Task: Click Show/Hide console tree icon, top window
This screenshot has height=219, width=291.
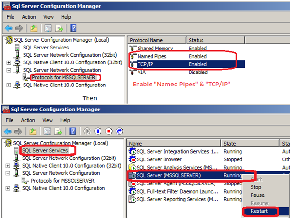Action: point(48,28)
